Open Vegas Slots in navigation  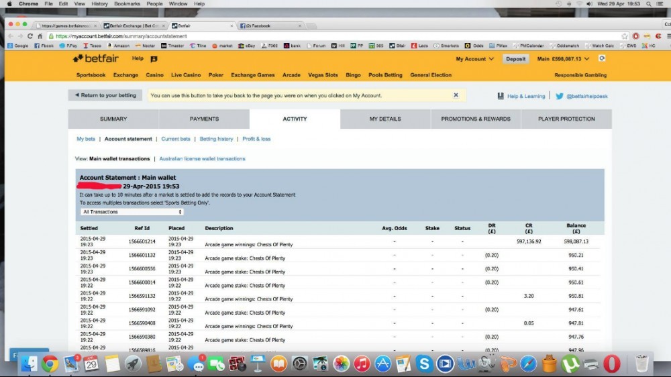click(323, 75)
